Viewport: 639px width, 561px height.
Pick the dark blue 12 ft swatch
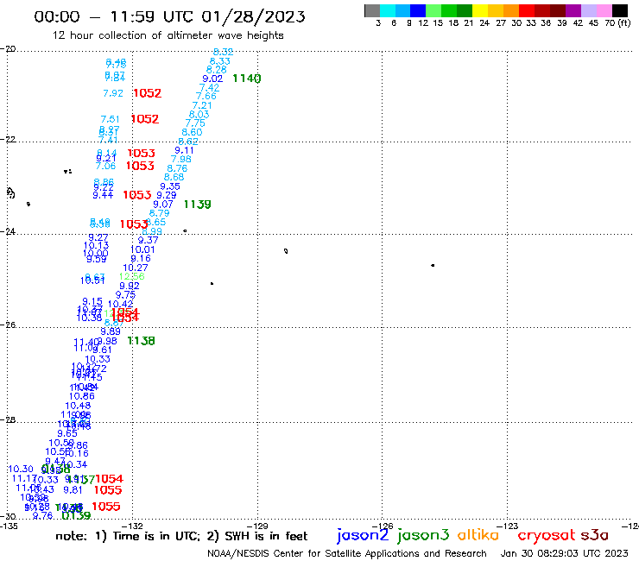419,10
